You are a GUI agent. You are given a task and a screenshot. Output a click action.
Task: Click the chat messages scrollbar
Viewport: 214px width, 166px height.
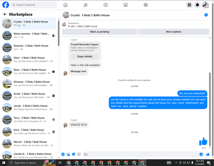tap(210, 109)
